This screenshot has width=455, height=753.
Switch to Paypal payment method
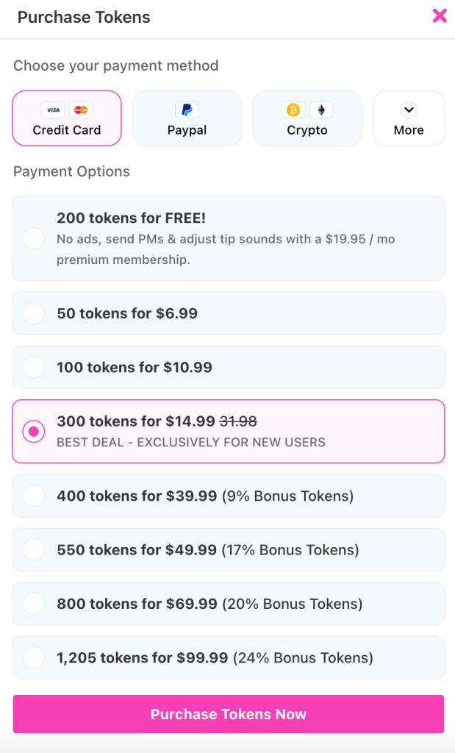click(187, 118)
